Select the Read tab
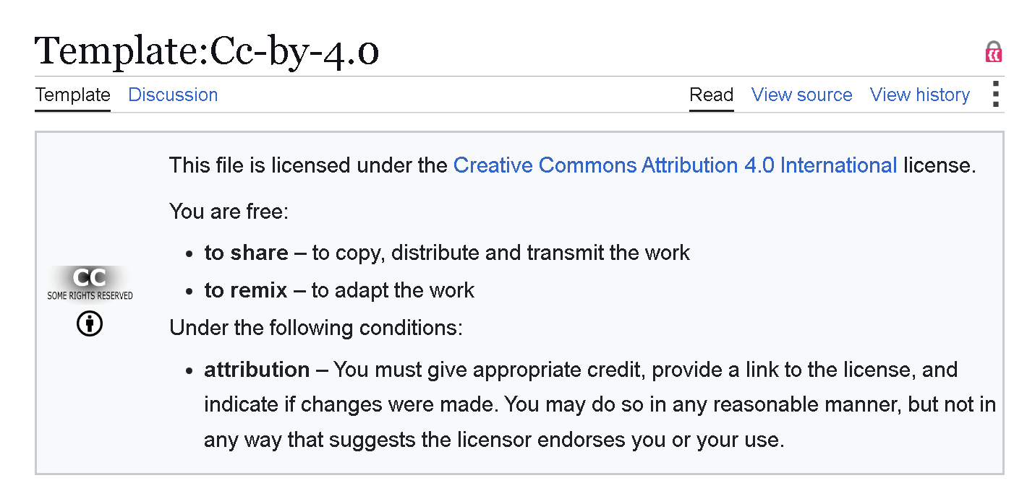Image resolution: width=1014 pixels, height=491 pixels. point(712,95)
